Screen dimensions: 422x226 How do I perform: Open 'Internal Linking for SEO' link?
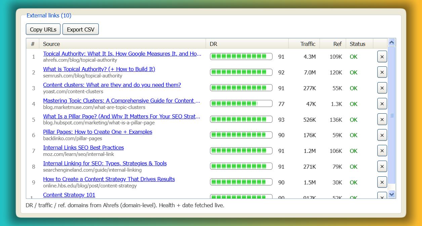[105, 163]
